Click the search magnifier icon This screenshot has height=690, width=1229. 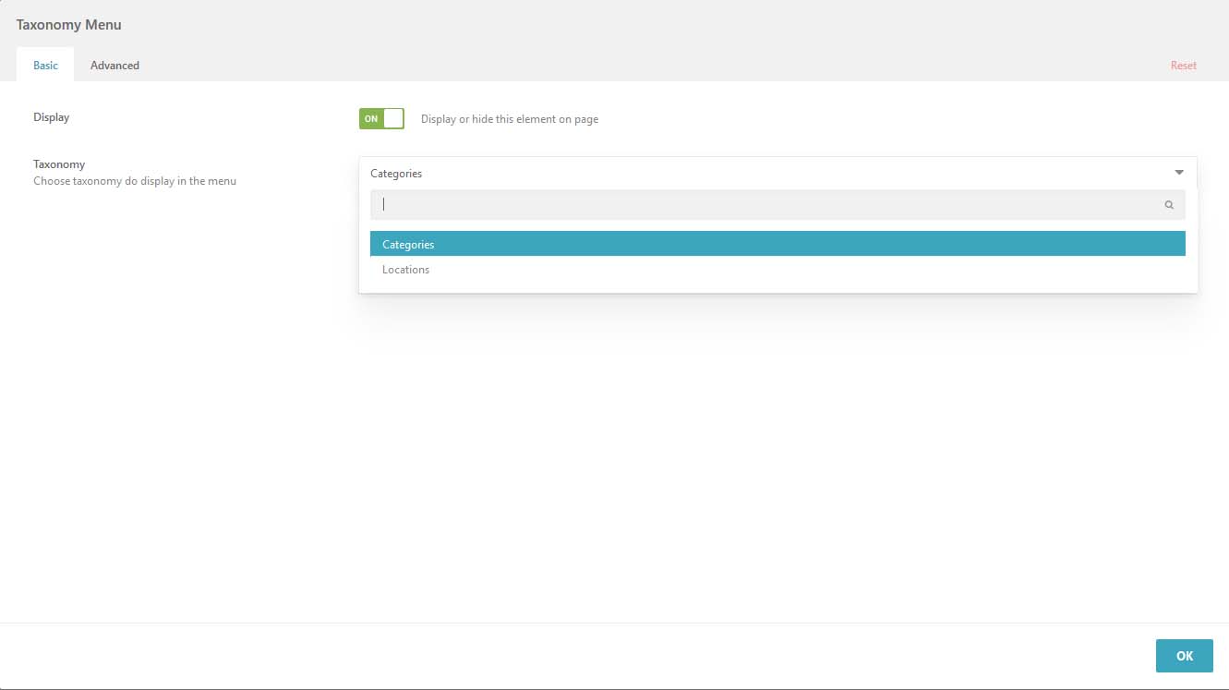coord(1169,205)
